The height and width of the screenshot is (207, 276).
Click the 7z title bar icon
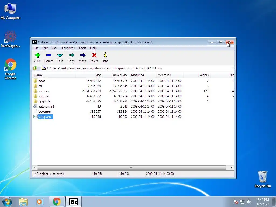pyautogui.click(x=34, y=42)
